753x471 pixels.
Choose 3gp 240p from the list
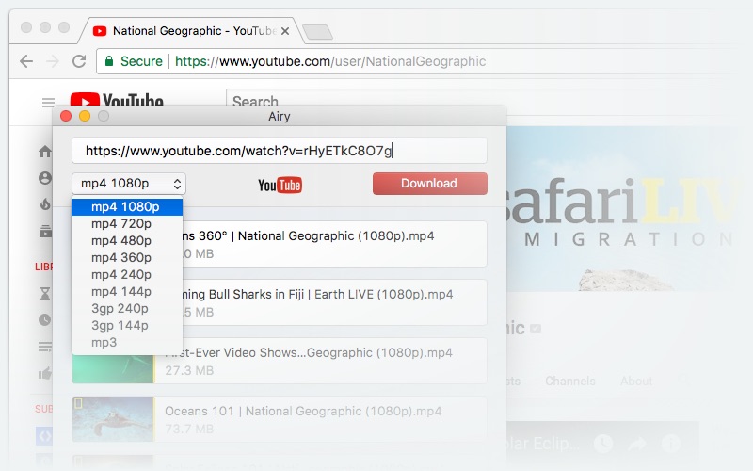click(x=127, y=309)
